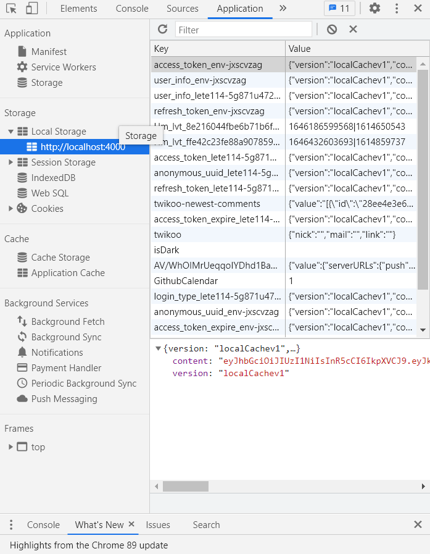This screenshot has height=554, width=430.
Task: Switch to the Console tab
Action: [132, 8]
